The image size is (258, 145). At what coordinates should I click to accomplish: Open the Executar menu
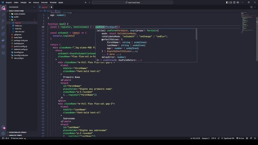click(44, 2)
